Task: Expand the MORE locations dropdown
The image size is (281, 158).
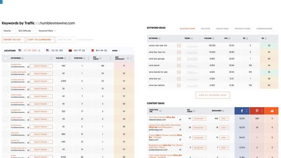Action: coord(116,51)
